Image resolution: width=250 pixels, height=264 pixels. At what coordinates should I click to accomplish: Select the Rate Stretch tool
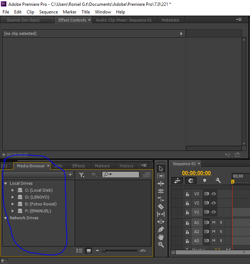point(161,199)
